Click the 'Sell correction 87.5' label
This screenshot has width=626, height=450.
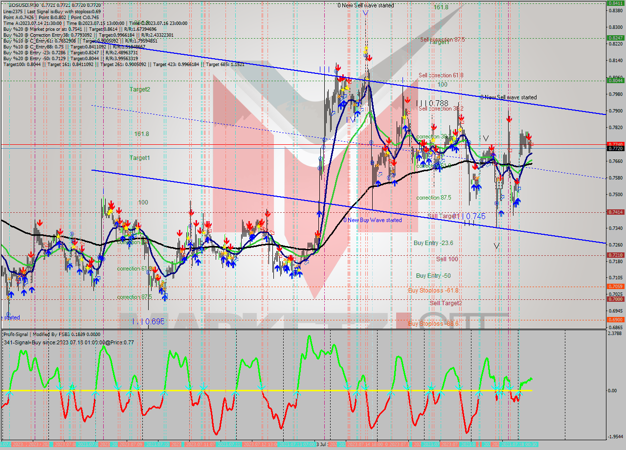(x=442, y=40)
